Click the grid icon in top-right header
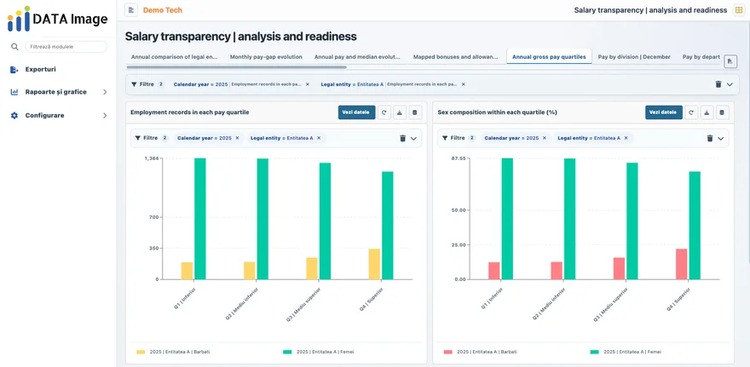The height and width of the screenshot is (367, 750). pos(739,10)
